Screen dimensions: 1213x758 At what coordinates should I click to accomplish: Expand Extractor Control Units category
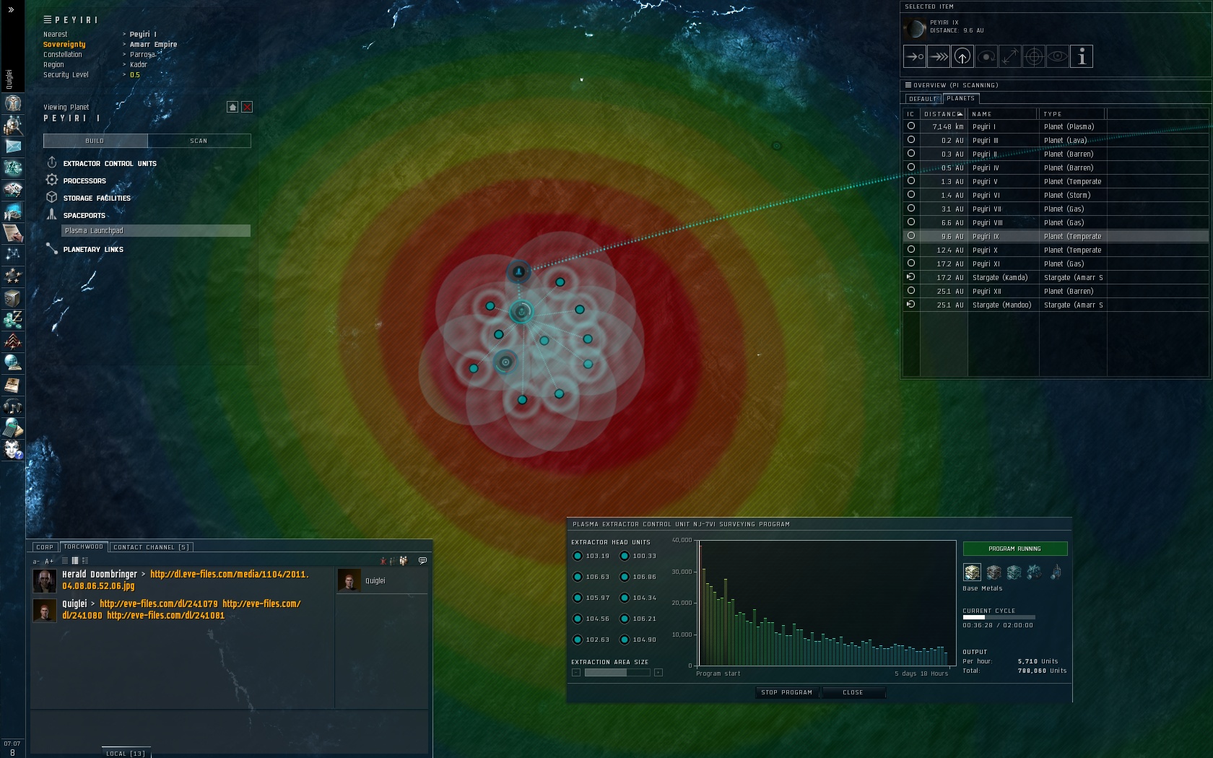(x=110, y=164)
